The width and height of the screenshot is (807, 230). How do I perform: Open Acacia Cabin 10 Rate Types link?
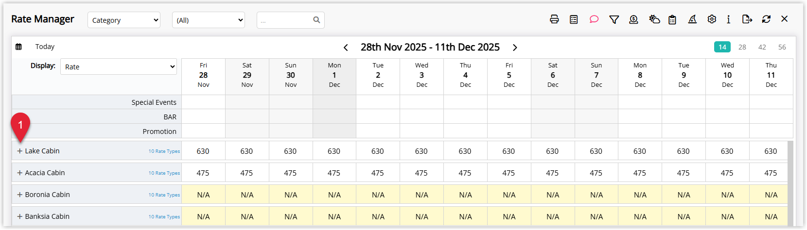(164, 173)
